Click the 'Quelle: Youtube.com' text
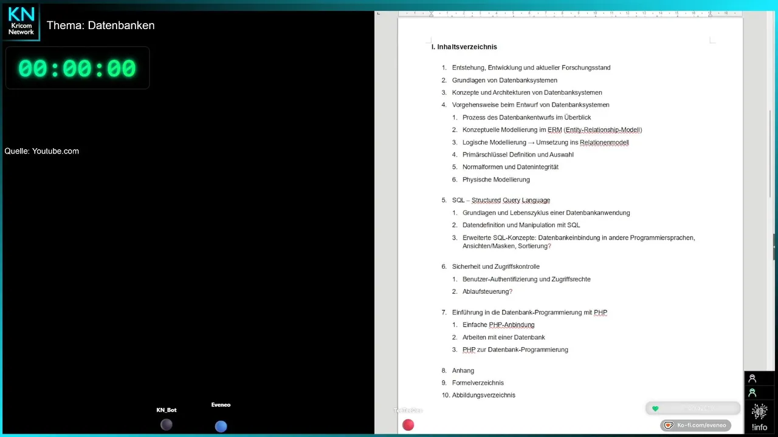This screenshot has height=437, width=778. click(x=42, y=151)
